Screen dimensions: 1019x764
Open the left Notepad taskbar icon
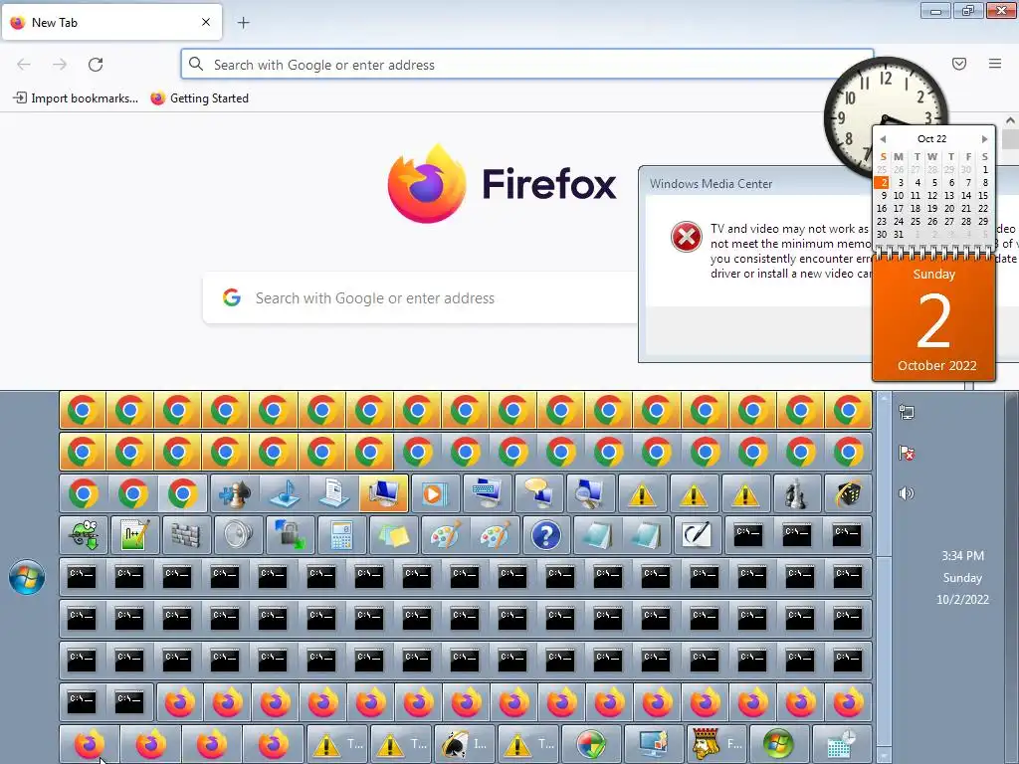(x=597, y=535)
